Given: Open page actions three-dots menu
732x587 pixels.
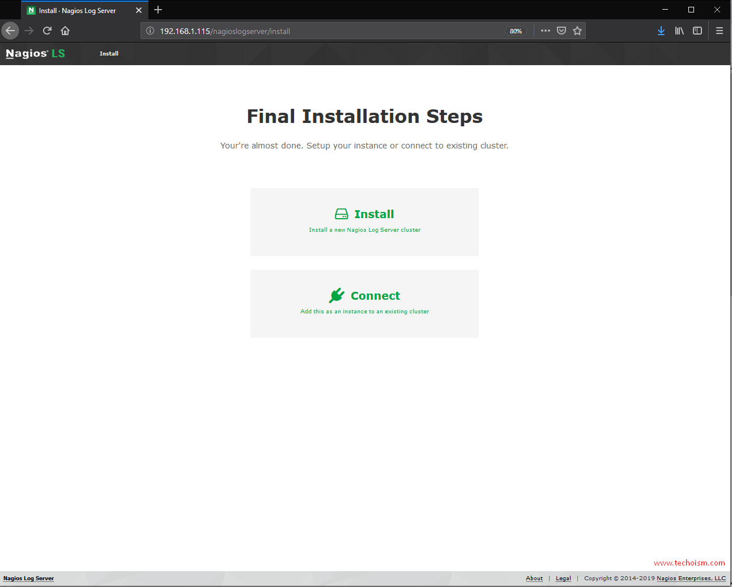Looking at the screenshot, I should (x=546, y=31).
